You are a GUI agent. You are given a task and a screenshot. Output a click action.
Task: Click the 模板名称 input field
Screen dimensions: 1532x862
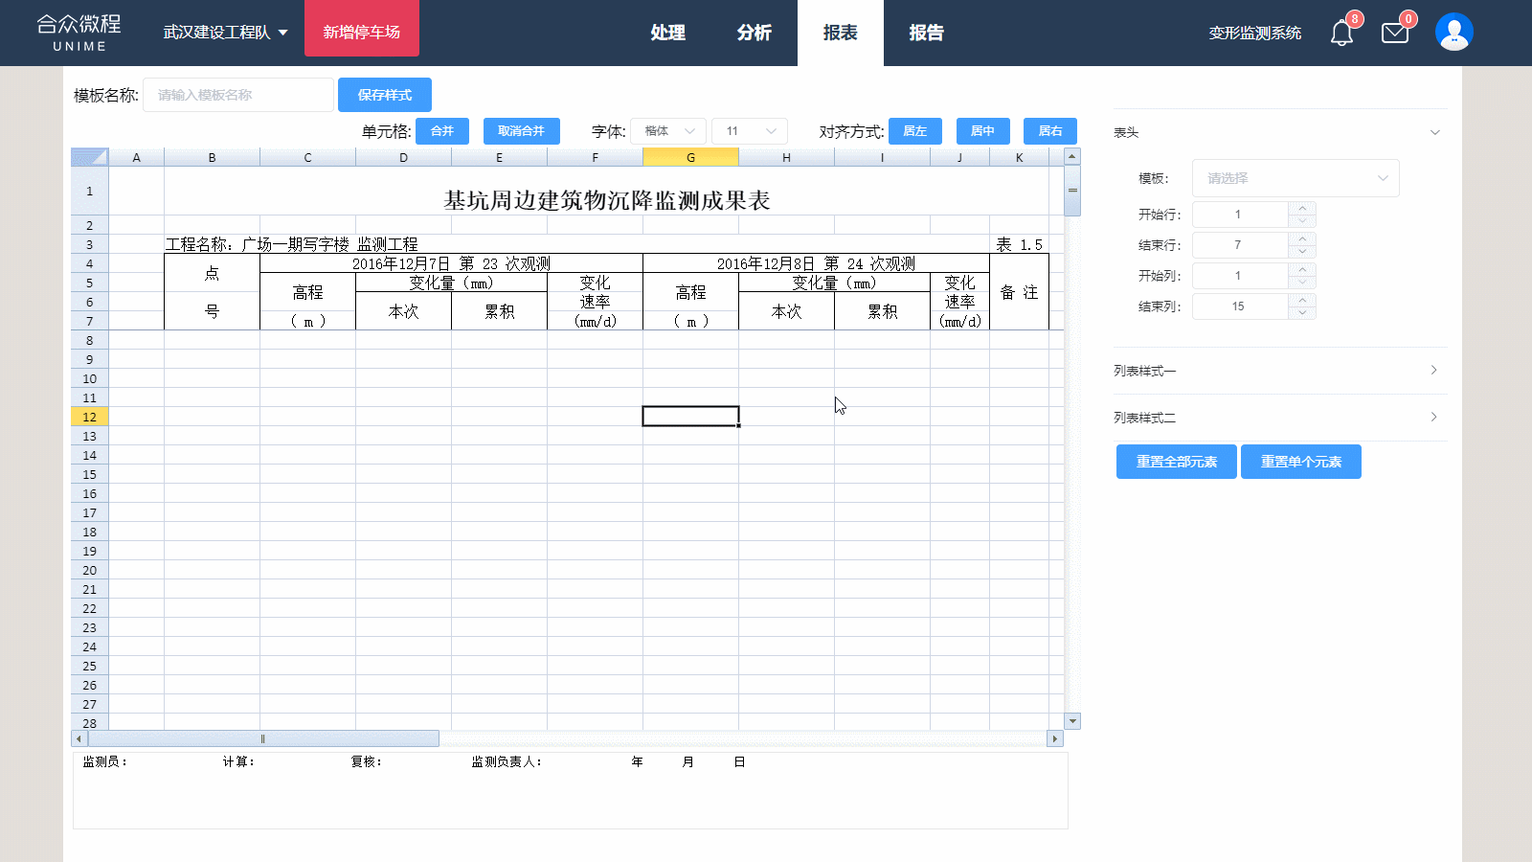(238, 95)
